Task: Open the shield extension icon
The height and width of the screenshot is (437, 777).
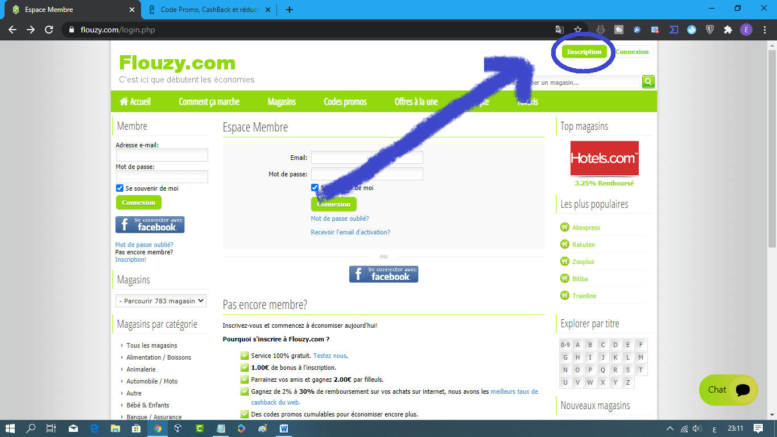Action: point(710,30)
